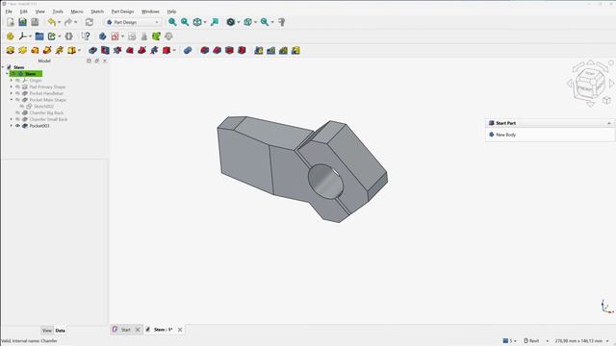
Task: Click the Measure tool icon
Action: 282,22
